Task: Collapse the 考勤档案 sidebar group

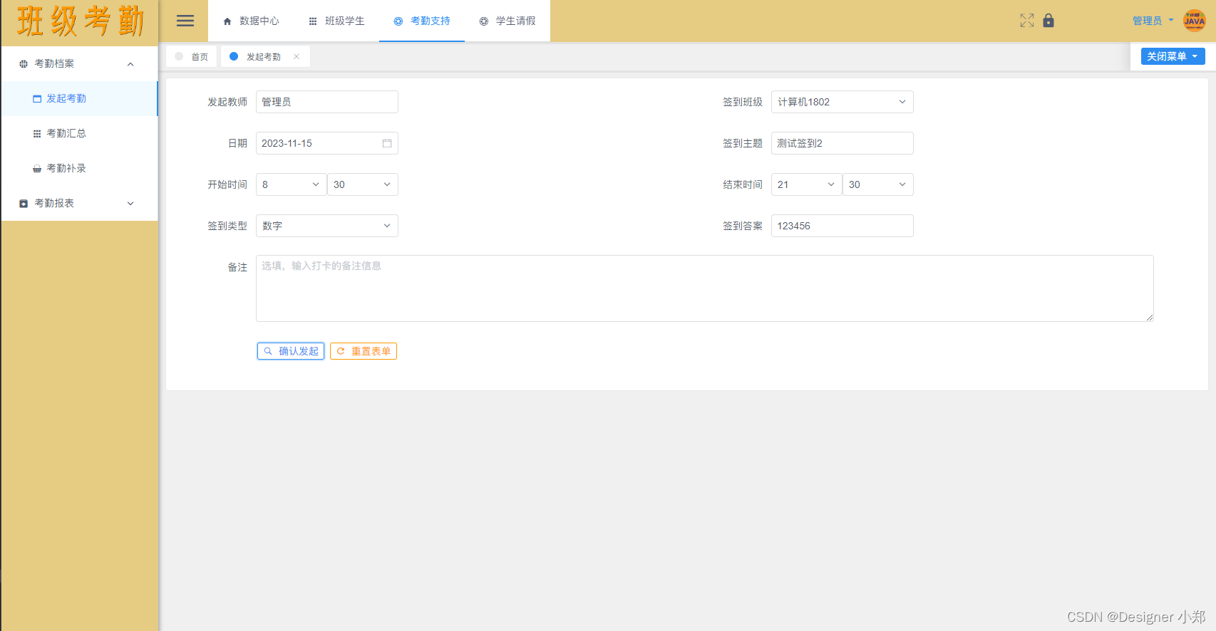Action: 79,63
